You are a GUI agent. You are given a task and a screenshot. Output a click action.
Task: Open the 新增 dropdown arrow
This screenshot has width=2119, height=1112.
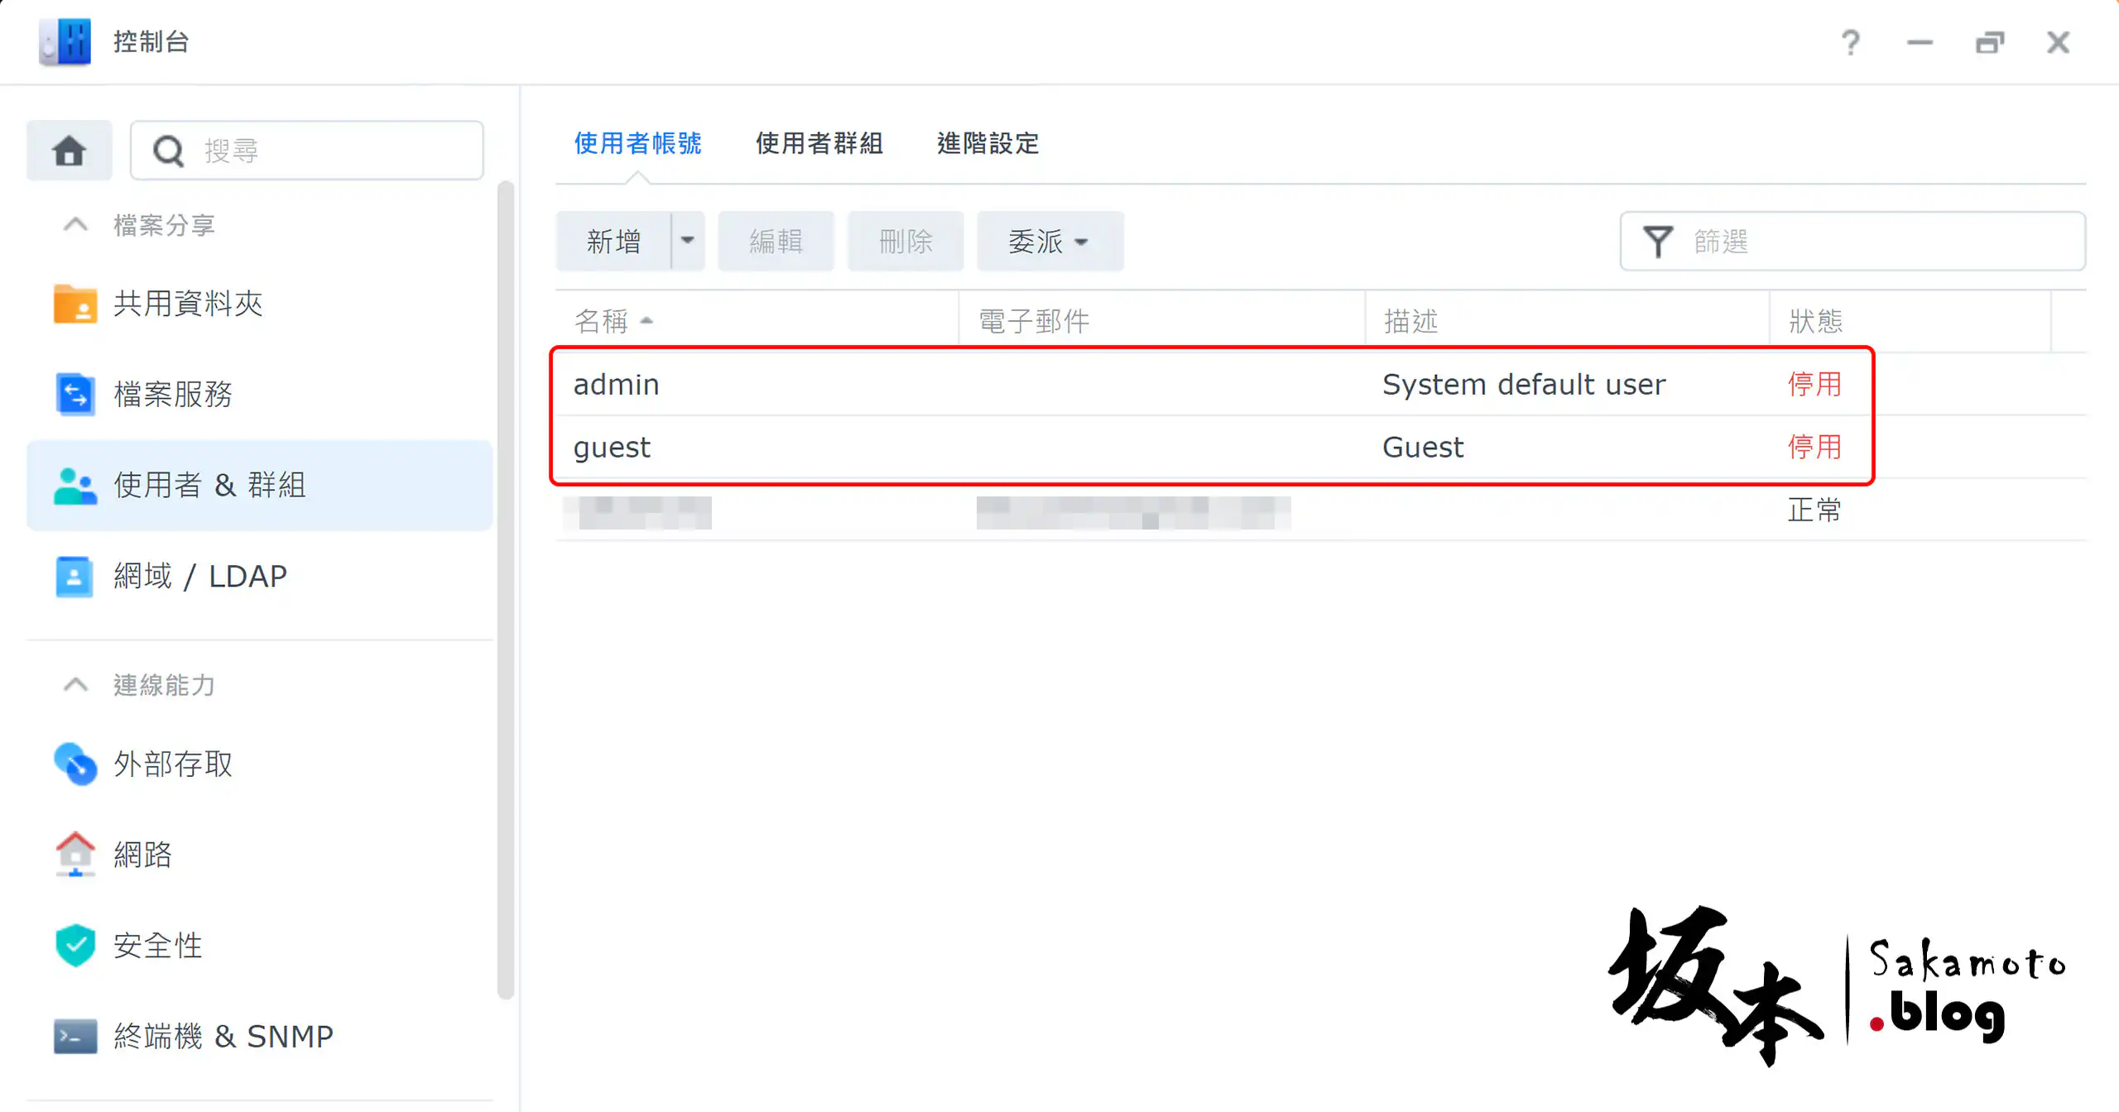(687, 241)
